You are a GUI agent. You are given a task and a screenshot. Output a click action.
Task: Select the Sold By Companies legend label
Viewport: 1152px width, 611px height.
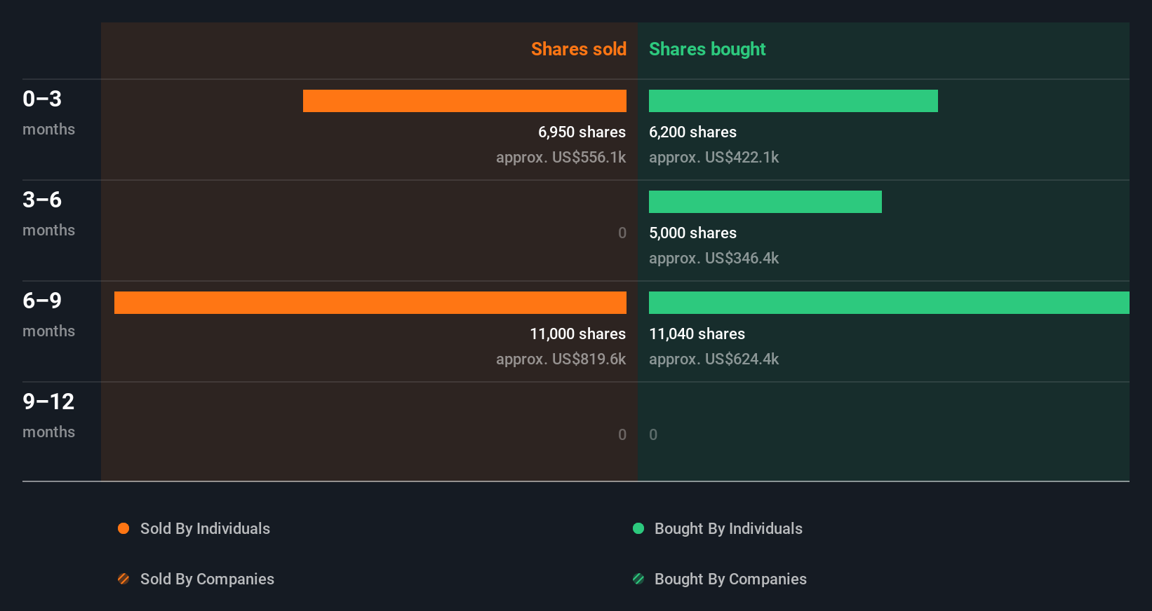207,579
